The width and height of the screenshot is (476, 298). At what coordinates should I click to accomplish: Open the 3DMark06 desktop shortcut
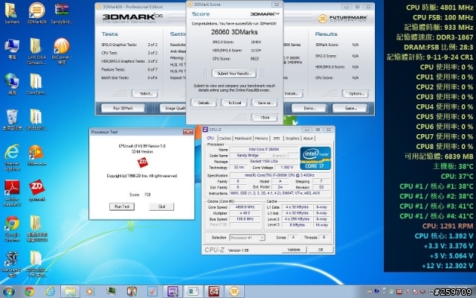36,13
